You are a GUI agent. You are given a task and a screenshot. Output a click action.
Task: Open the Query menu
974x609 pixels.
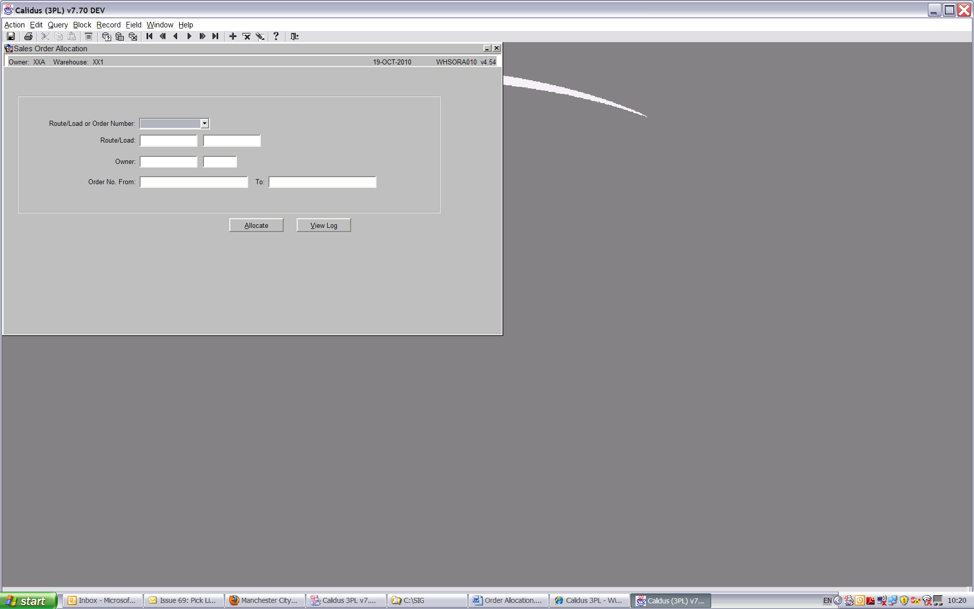tap(57, 25)
